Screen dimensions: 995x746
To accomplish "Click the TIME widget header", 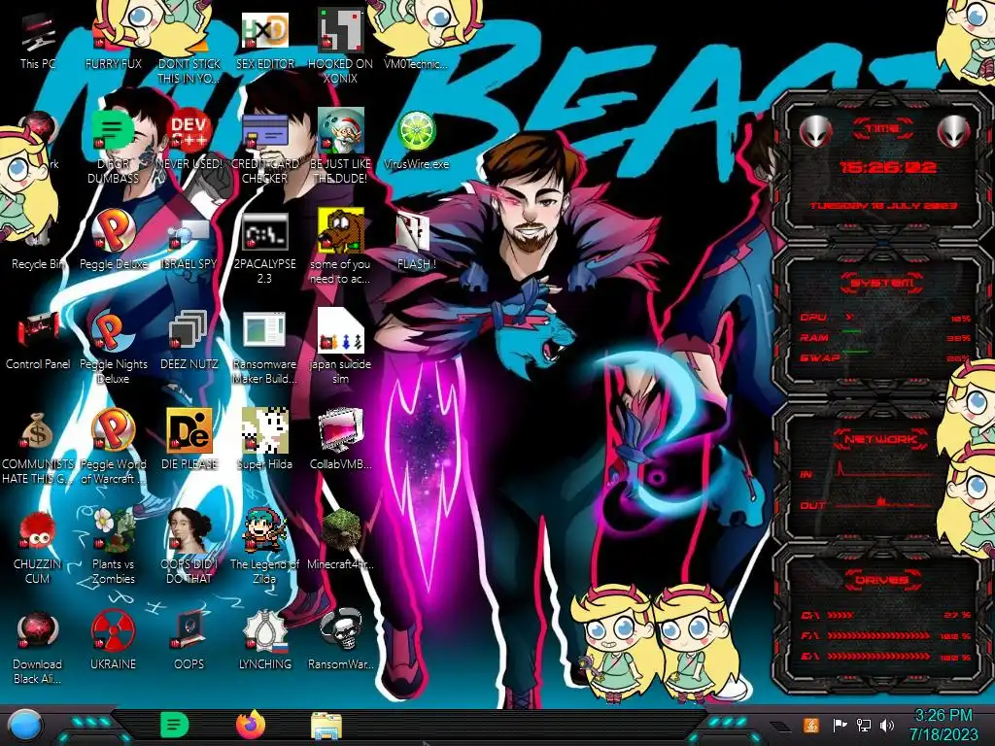I will [882, 129].
